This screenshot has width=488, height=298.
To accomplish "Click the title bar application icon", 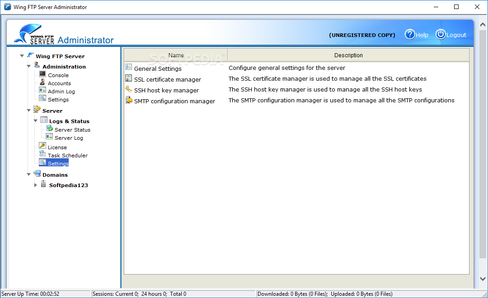I will coord(7,7).
